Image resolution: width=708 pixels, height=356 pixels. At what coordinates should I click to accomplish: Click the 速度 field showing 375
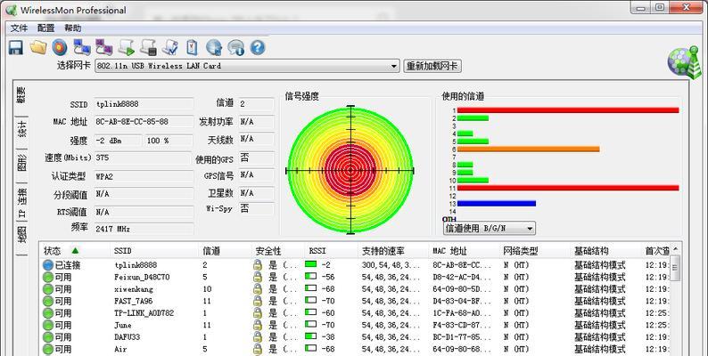click(x=144, y=158)
